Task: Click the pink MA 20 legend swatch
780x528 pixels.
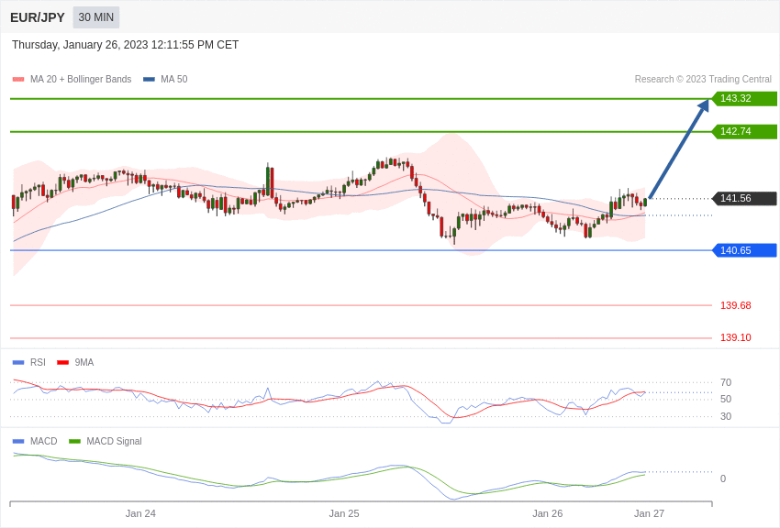Action: coord(18,80)
